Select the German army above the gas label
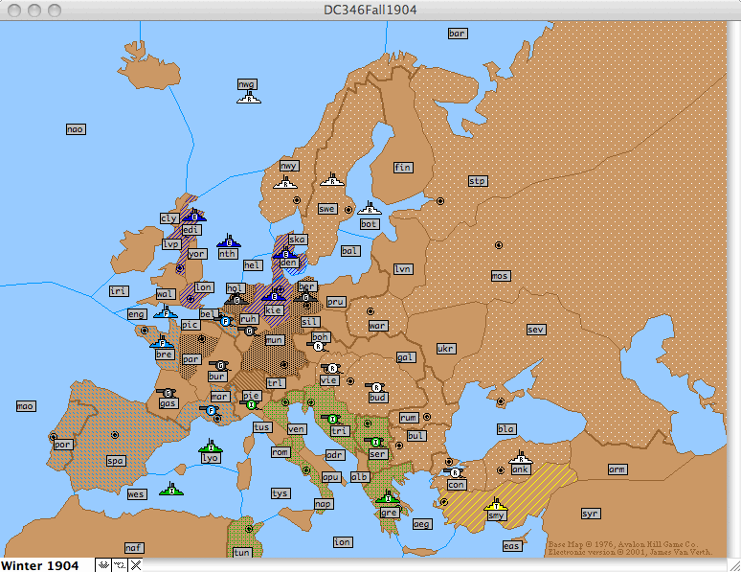 coord(167,393)
